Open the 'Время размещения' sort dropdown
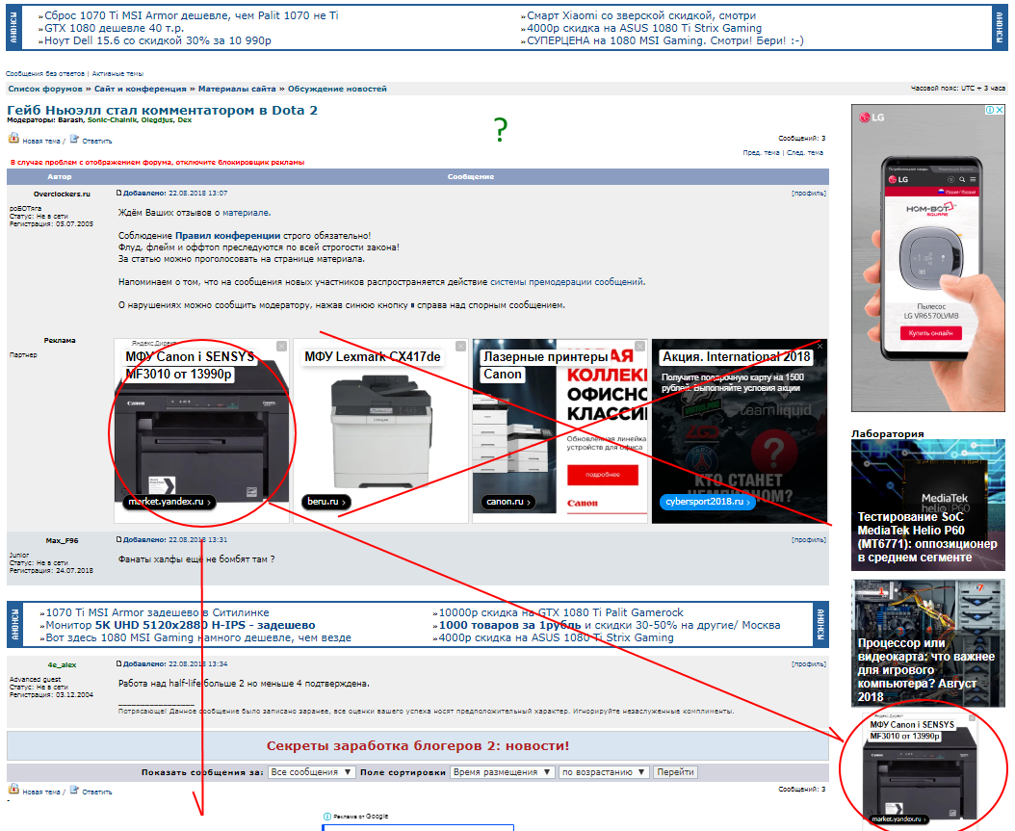1015x831 pixels. 502,772
